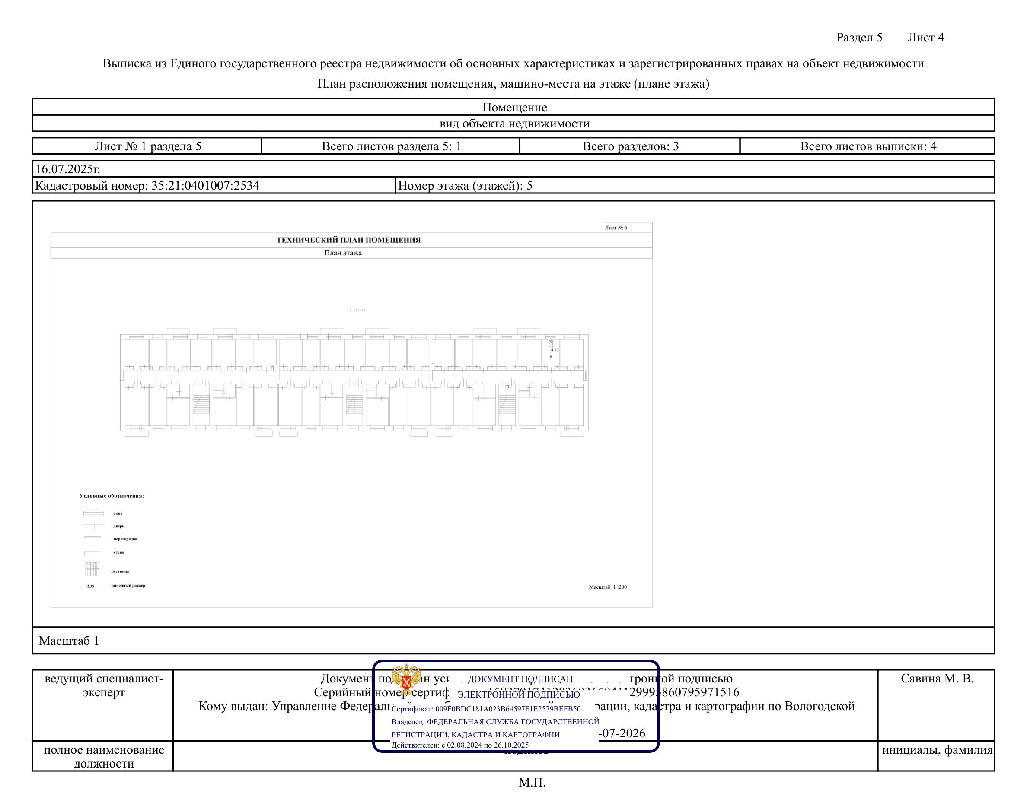Image resolution: width=1027 pixels, height=793 pixels.
Task: Click the partition line symbol in legend
Action: click(92, 537)
